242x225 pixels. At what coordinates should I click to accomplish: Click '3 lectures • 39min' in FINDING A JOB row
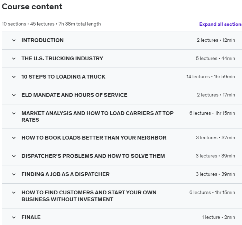[x=215, y=174]
